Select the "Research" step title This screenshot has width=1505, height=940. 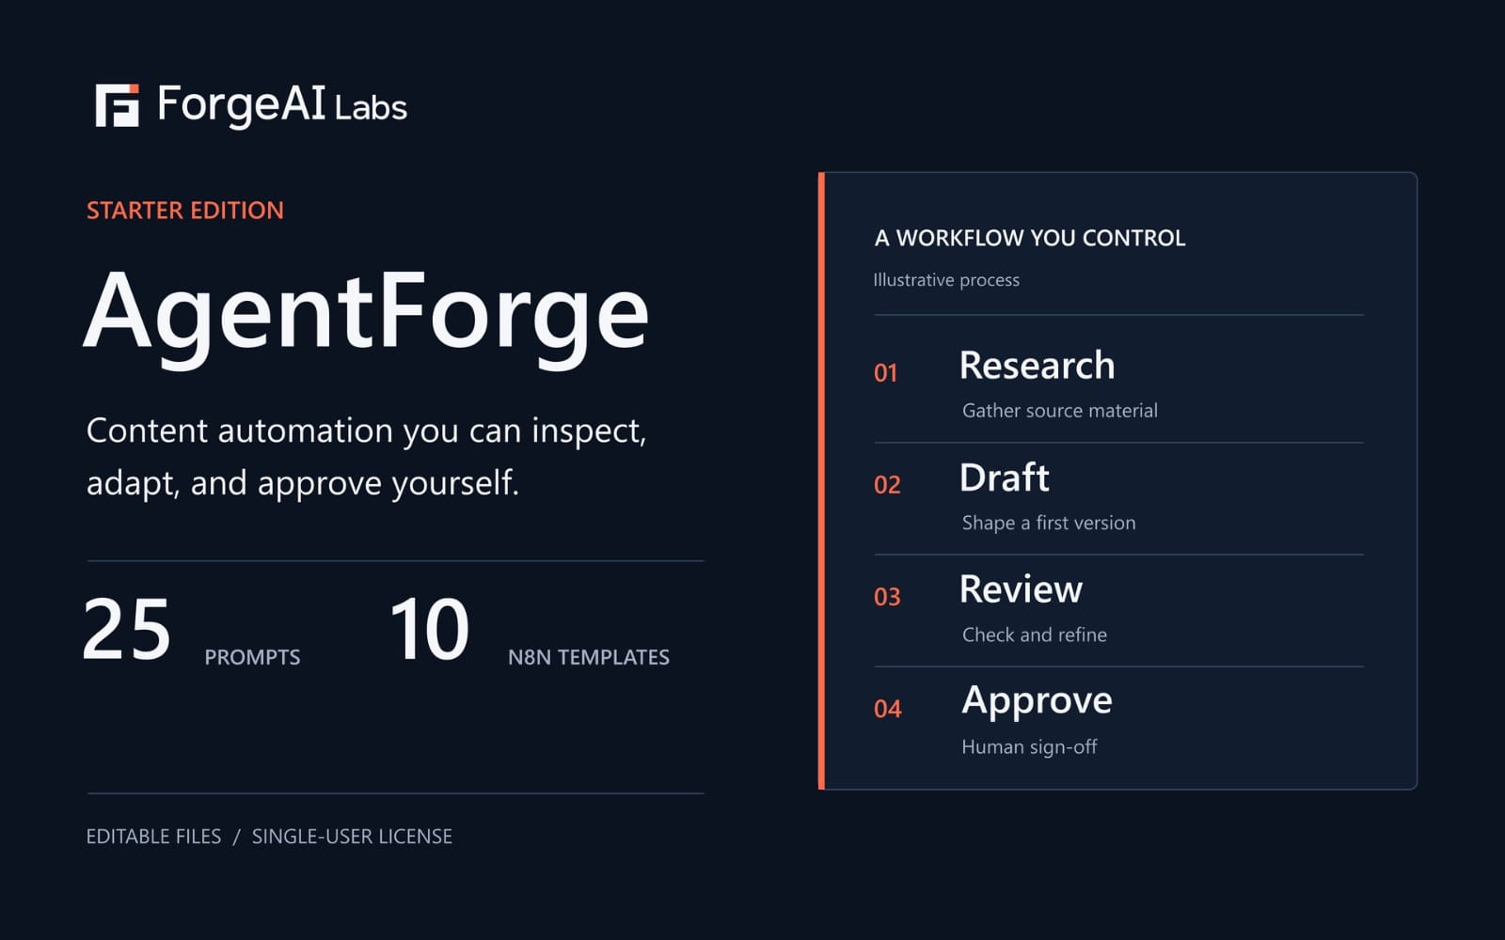(x=1038, y=366)
